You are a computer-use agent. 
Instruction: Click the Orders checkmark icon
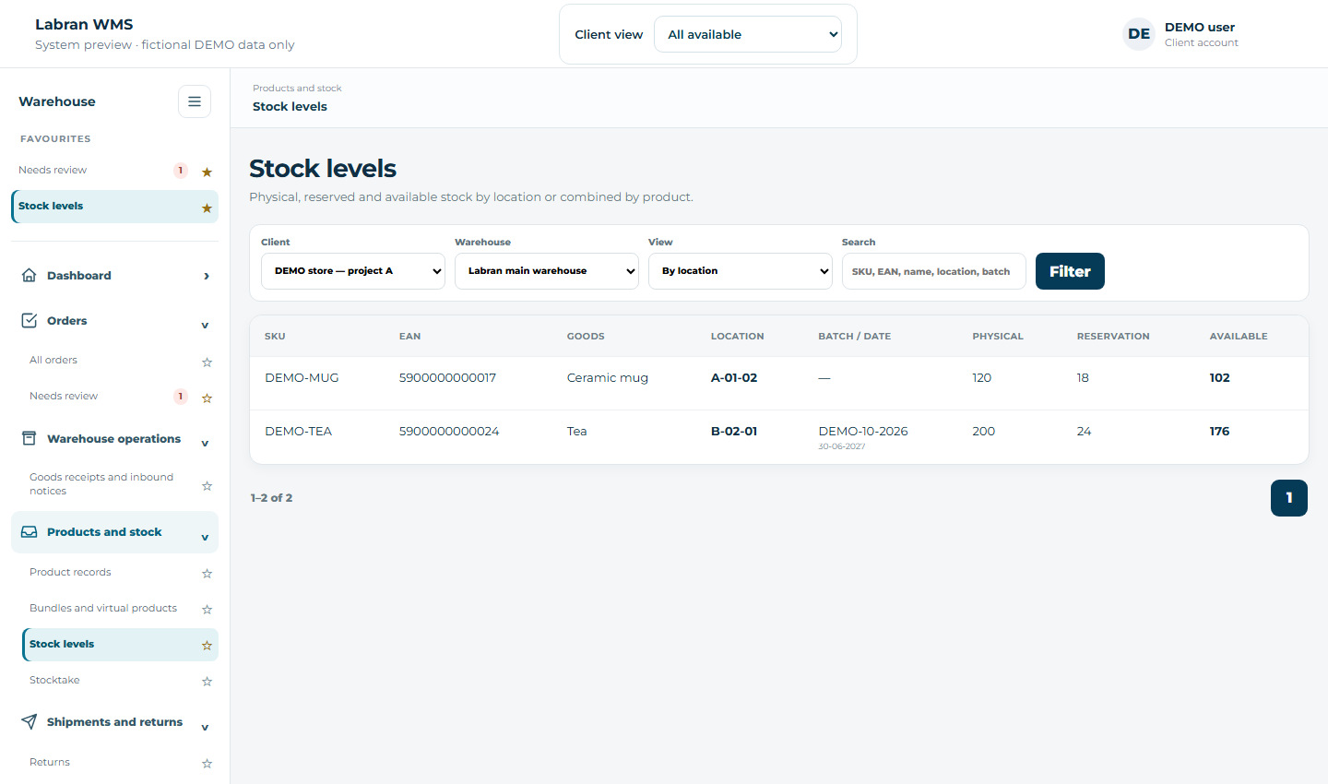coord(30,320)
